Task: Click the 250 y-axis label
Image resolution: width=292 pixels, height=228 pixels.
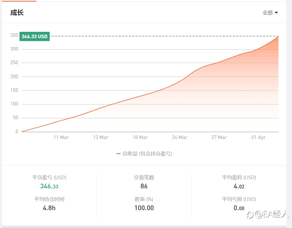Action: (x=14, y=63)
